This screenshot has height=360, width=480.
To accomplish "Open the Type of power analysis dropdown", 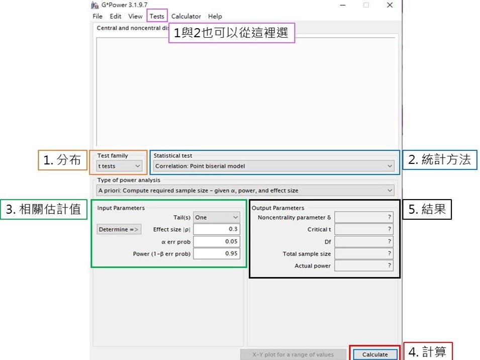I will coord(245,191).
